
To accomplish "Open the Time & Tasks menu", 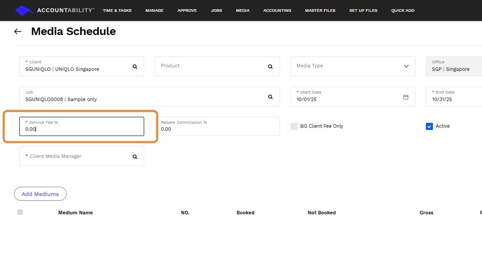I will pyautogui.click(x=117, y=10).
